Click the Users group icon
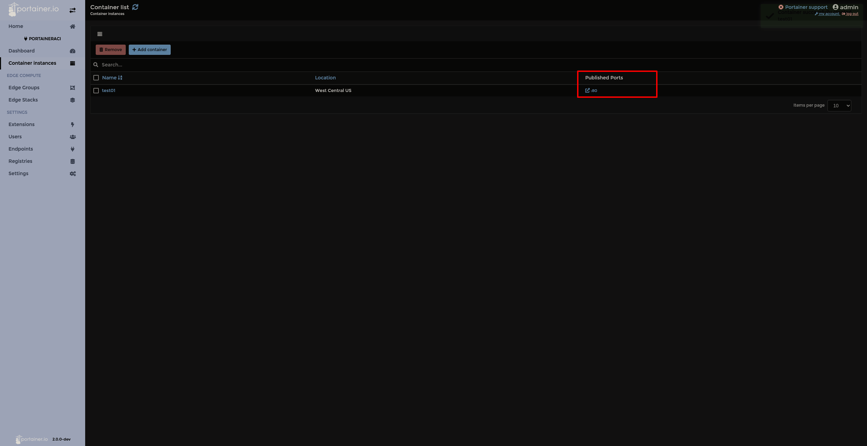The height and width of the screenshot is (446, 867). coord(73,137)
